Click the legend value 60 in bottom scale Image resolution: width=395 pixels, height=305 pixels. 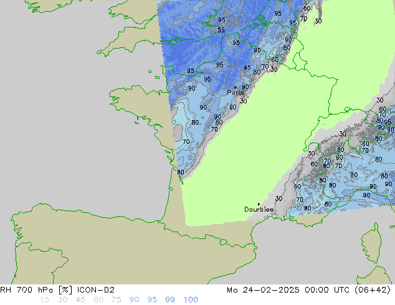tap(98, 300)
